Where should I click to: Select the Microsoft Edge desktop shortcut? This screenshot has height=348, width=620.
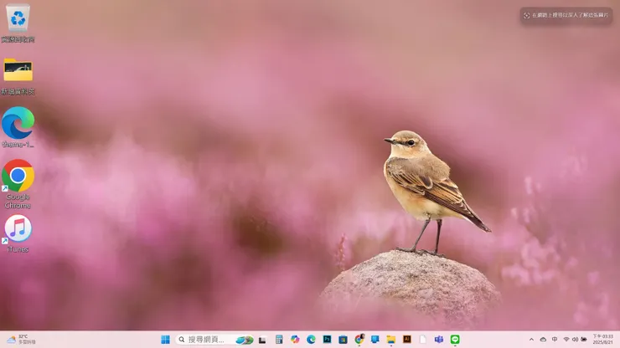coord(18,127)
